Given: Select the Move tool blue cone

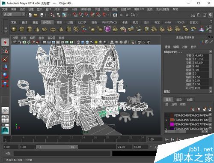Looking at the screenshot, I should [x=5, y=67].
